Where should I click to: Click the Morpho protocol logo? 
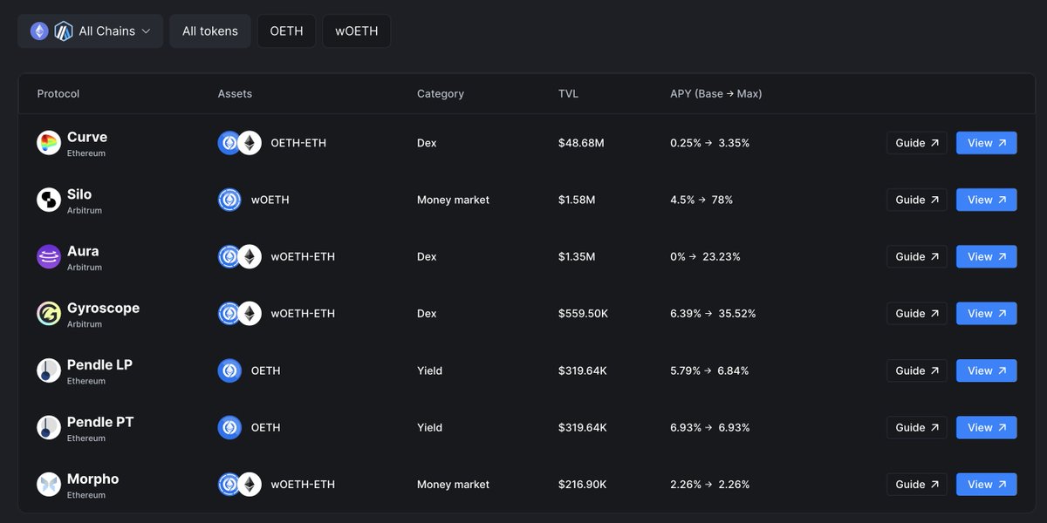[x=49, y=484]
